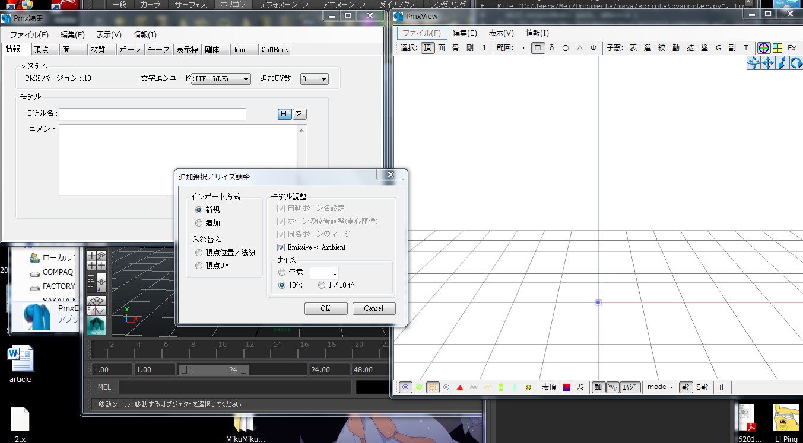The width and height of the screenshot is (803, 443).
Task: Switch model name to English (英)
Action: [x=300, y=114]
